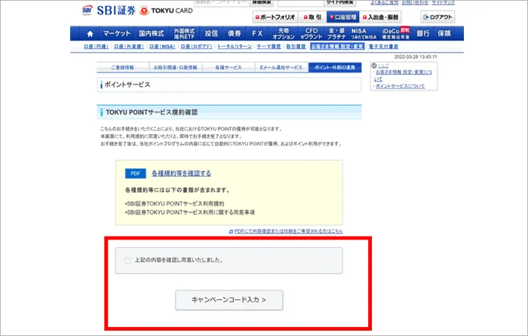
Task: Switch to Eメール通知サービス tab
Action: [281, 67]
